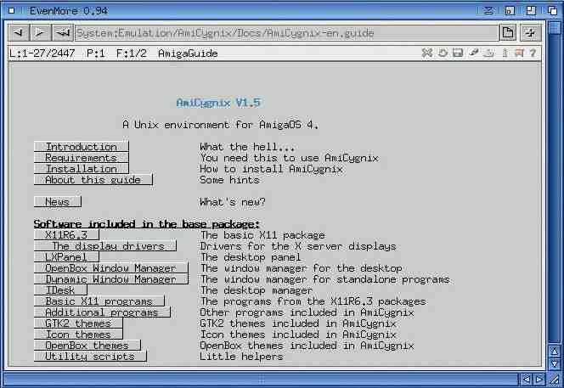This screenshot has width=564, height=388.
Task: Click the right arrow of horizontal scrollbar
Action: [539, 379]
